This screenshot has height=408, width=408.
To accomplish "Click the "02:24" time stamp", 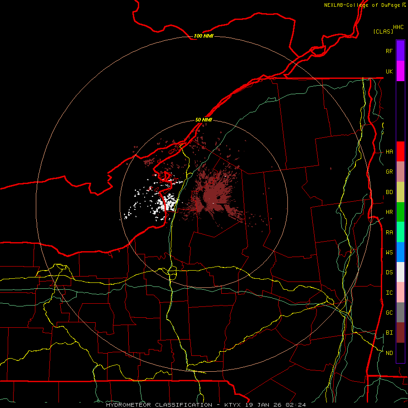I will pos(296,405).
